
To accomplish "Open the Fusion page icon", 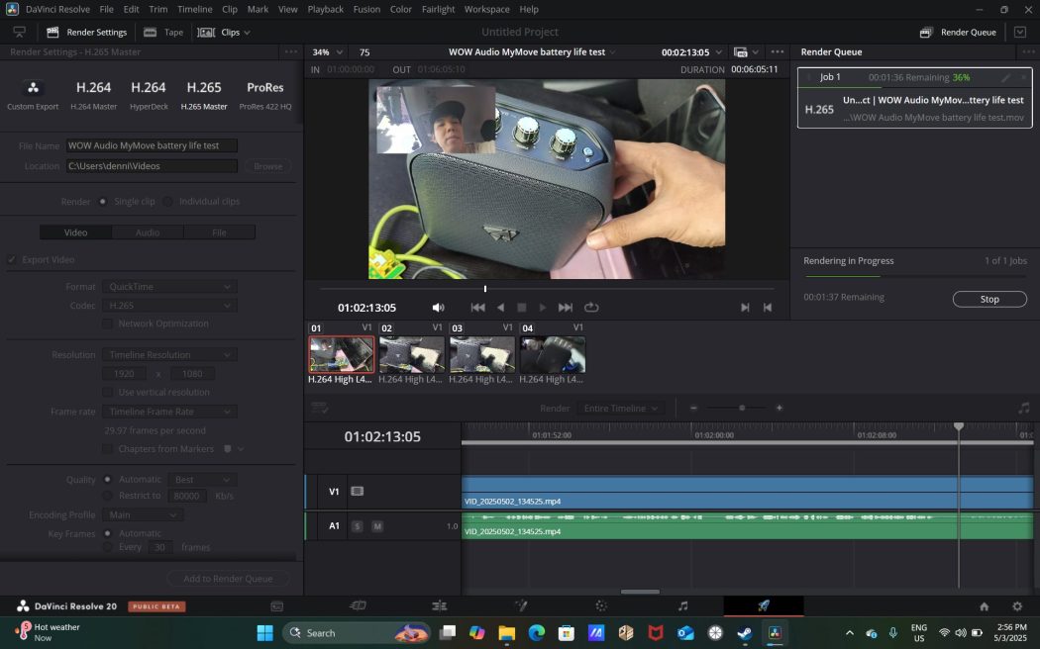I will tap(521, 606).
